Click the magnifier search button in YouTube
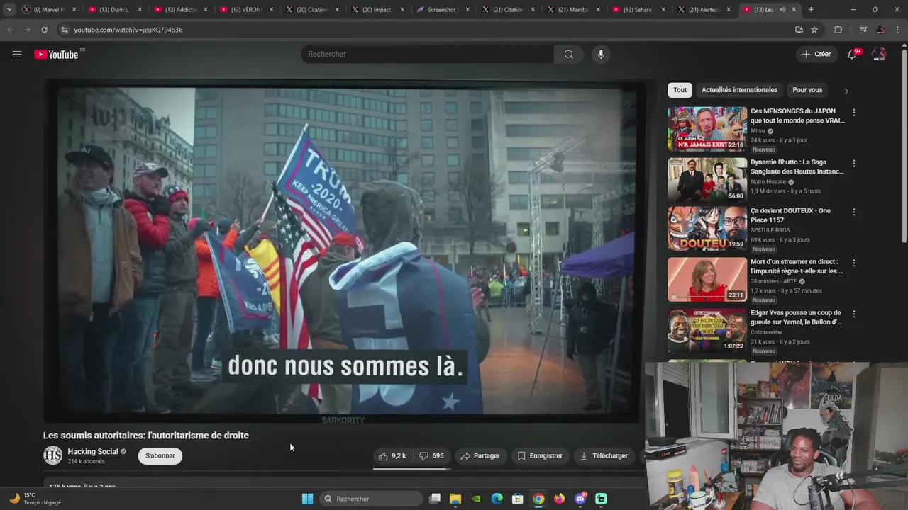Image resolution: width=908 pixels, height=510 pixels. pos(569,54)
